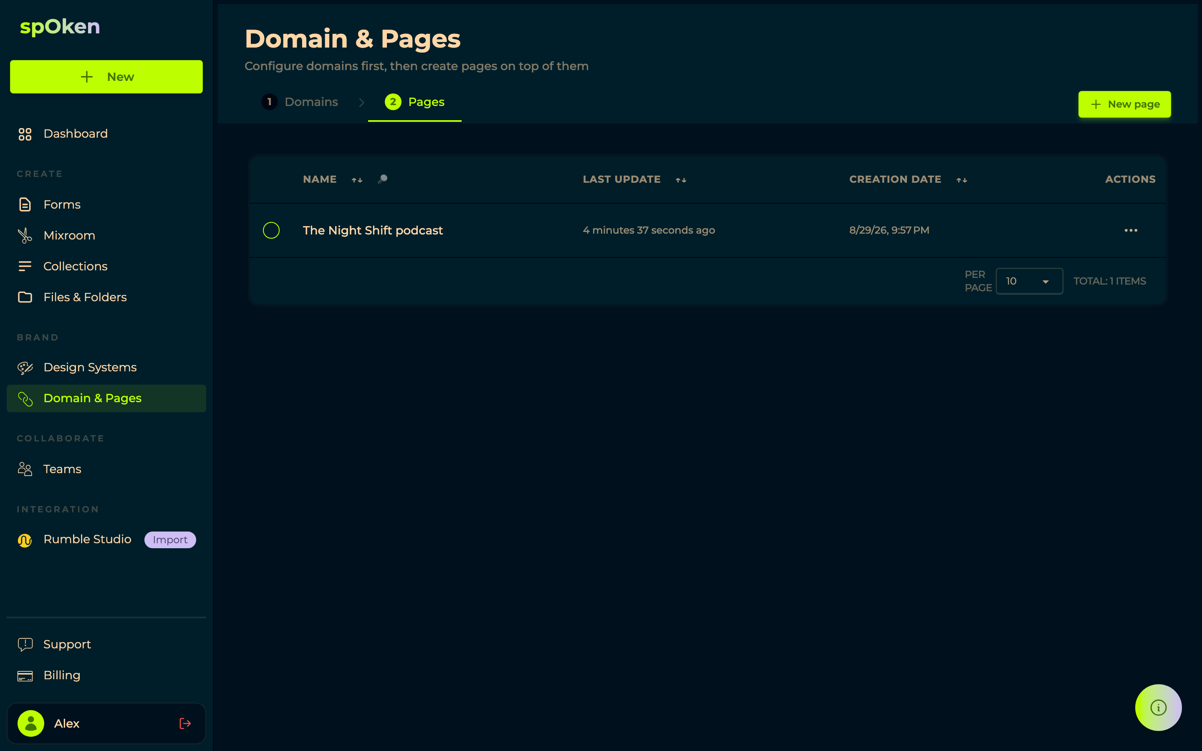This screenshot has height=751, width=1202.
Task: Click the Import badge beside Rumble Studio
Action: [170, 540]
